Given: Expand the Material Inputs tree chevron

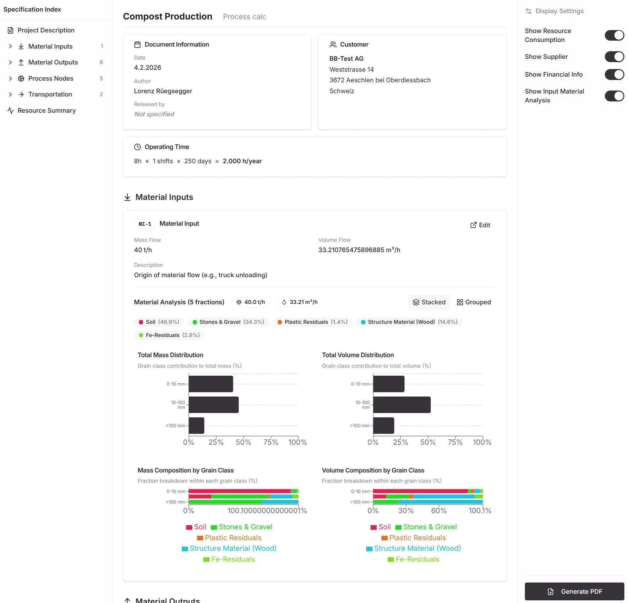Looking at the screenshot, I should tap(11, 46).
